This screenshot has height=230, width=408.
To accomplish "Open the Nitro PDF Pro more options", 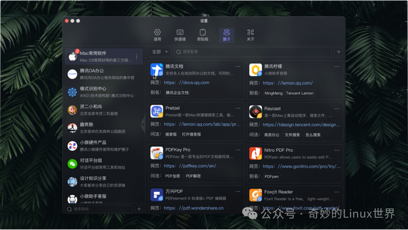I will click(337, 150).
